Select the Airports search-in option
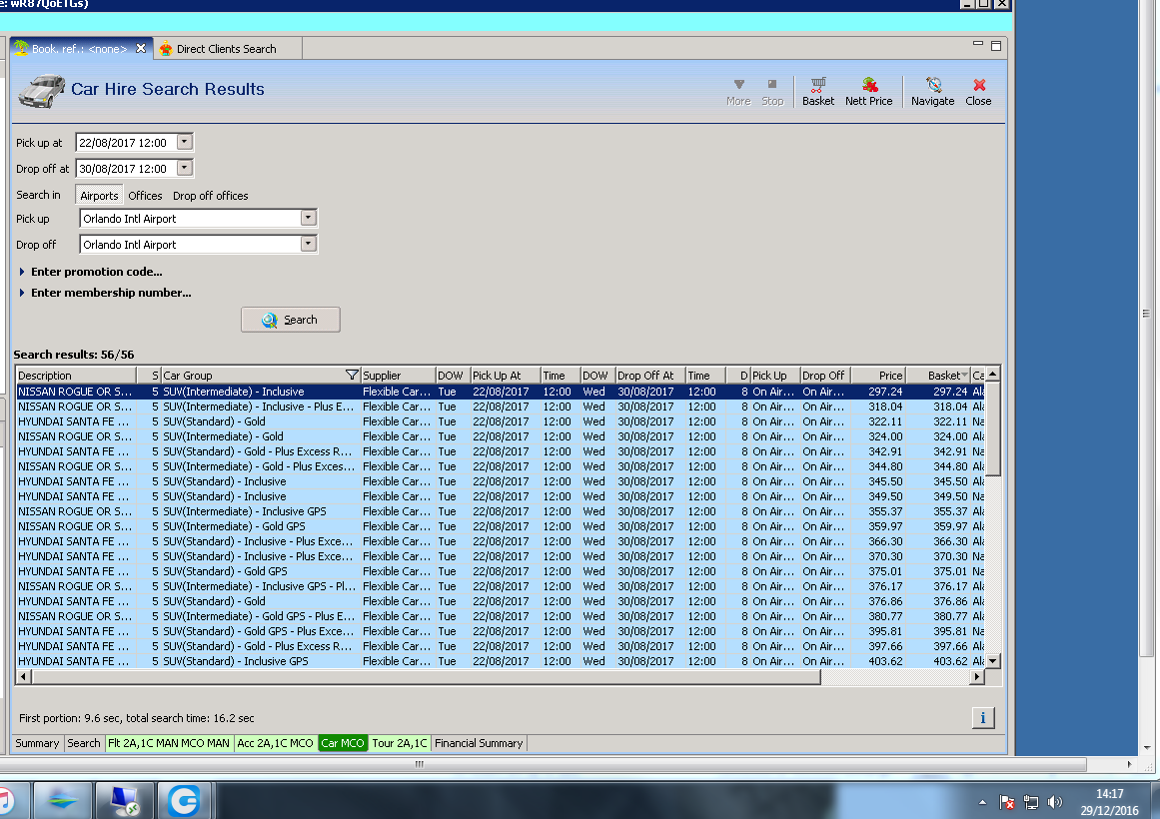The height and width of the screenshot is (819, 1160). click(99, 196)
